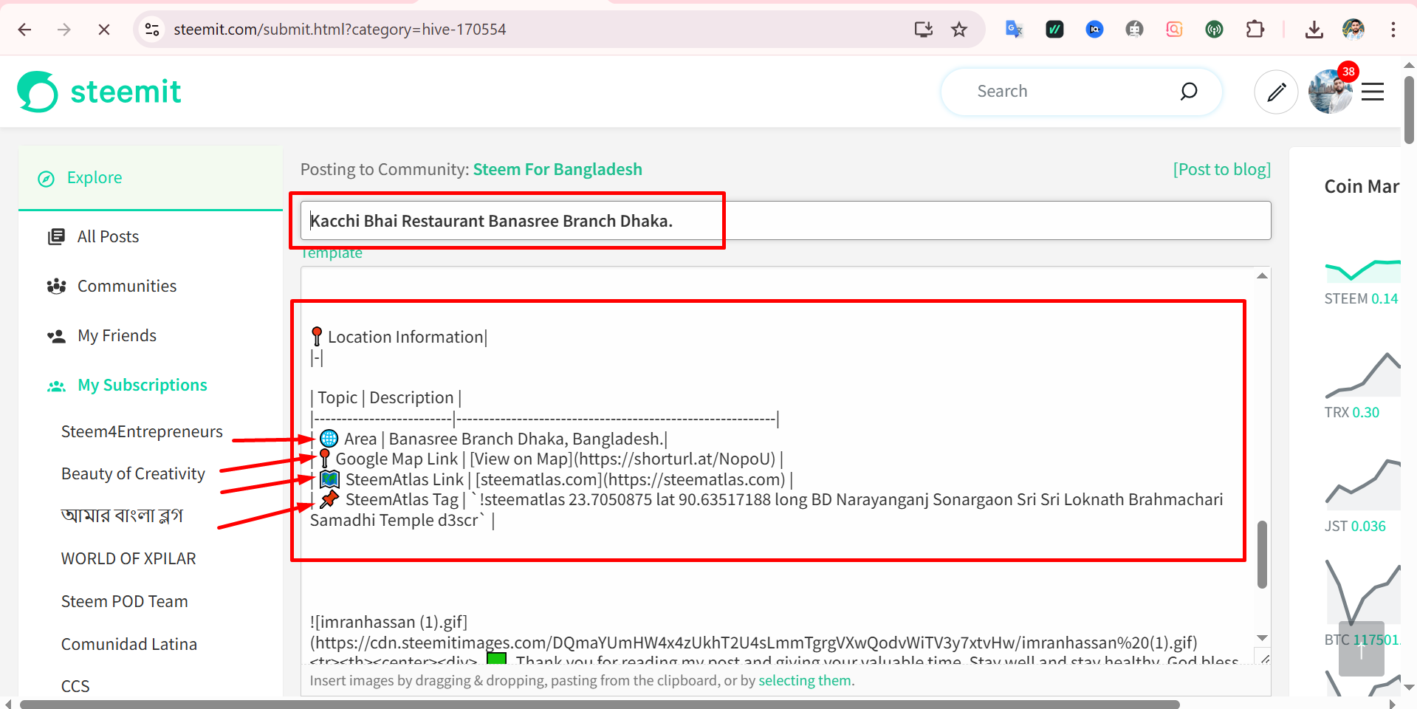
Task: Click the page's horizontal scrollbar
Action: pyautogui.click(x=600, y=704)
